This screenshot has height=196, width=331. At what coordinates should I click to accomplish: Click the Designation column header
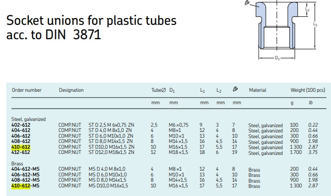71,90
